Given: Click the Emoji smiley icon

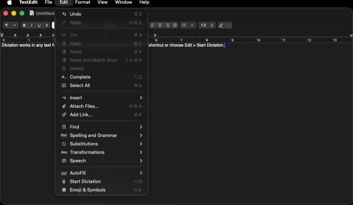Looking at the screenshot, I should pyautogui.click(x=64, y=190).
